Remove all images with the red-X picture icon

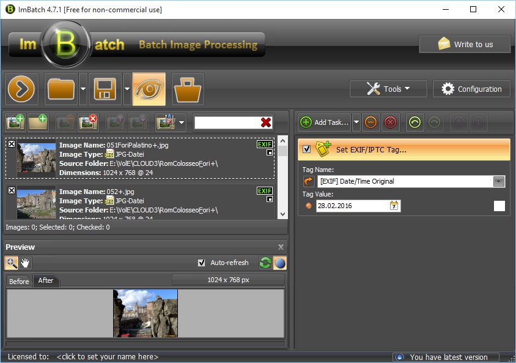click(88, 122)
